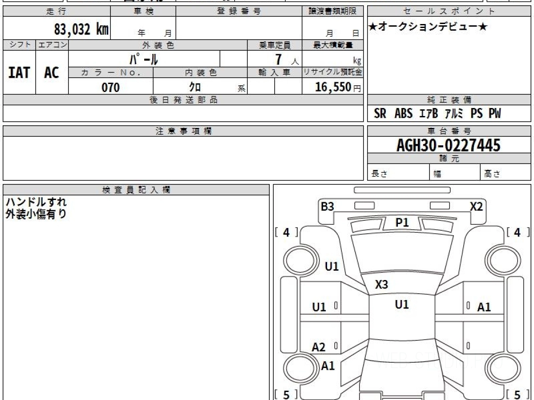Click the "乗車定員" header cell

pos(275,45)
